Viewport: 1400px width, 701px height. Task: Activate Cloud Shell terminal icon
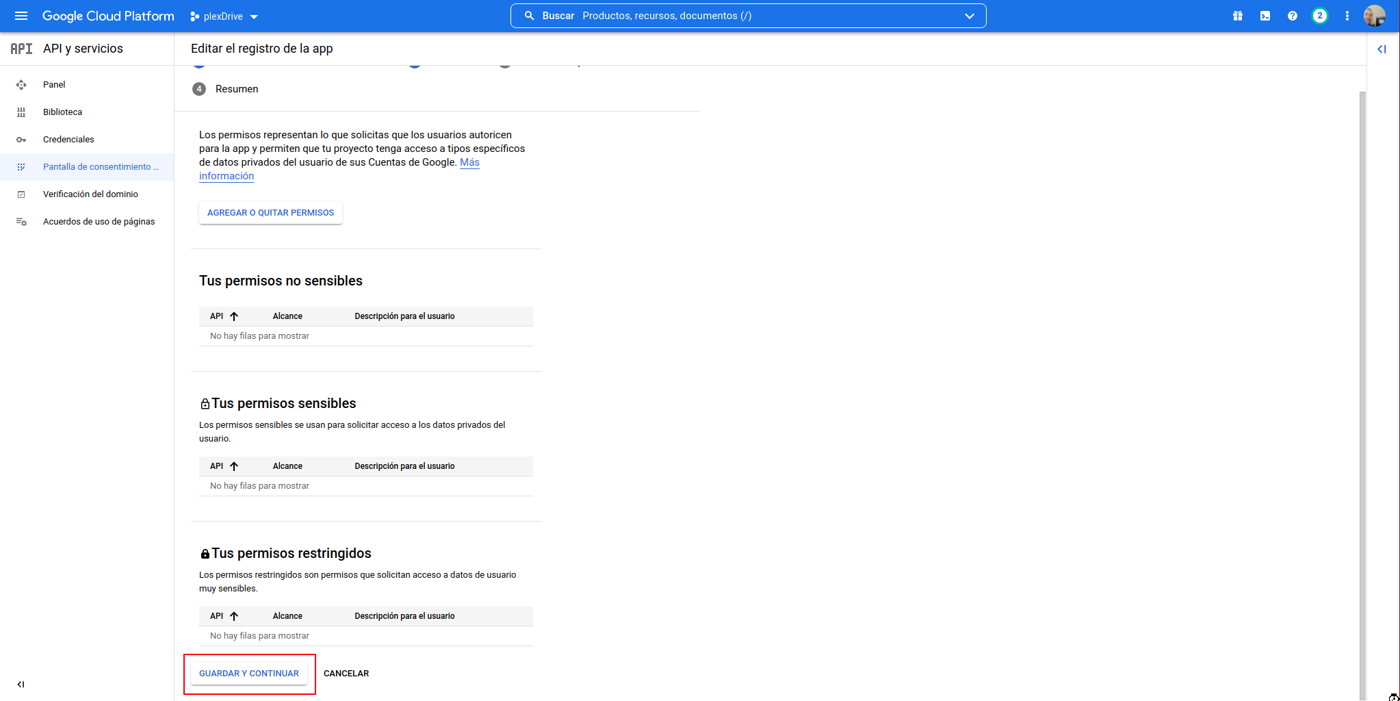[x=1265, y=16]
